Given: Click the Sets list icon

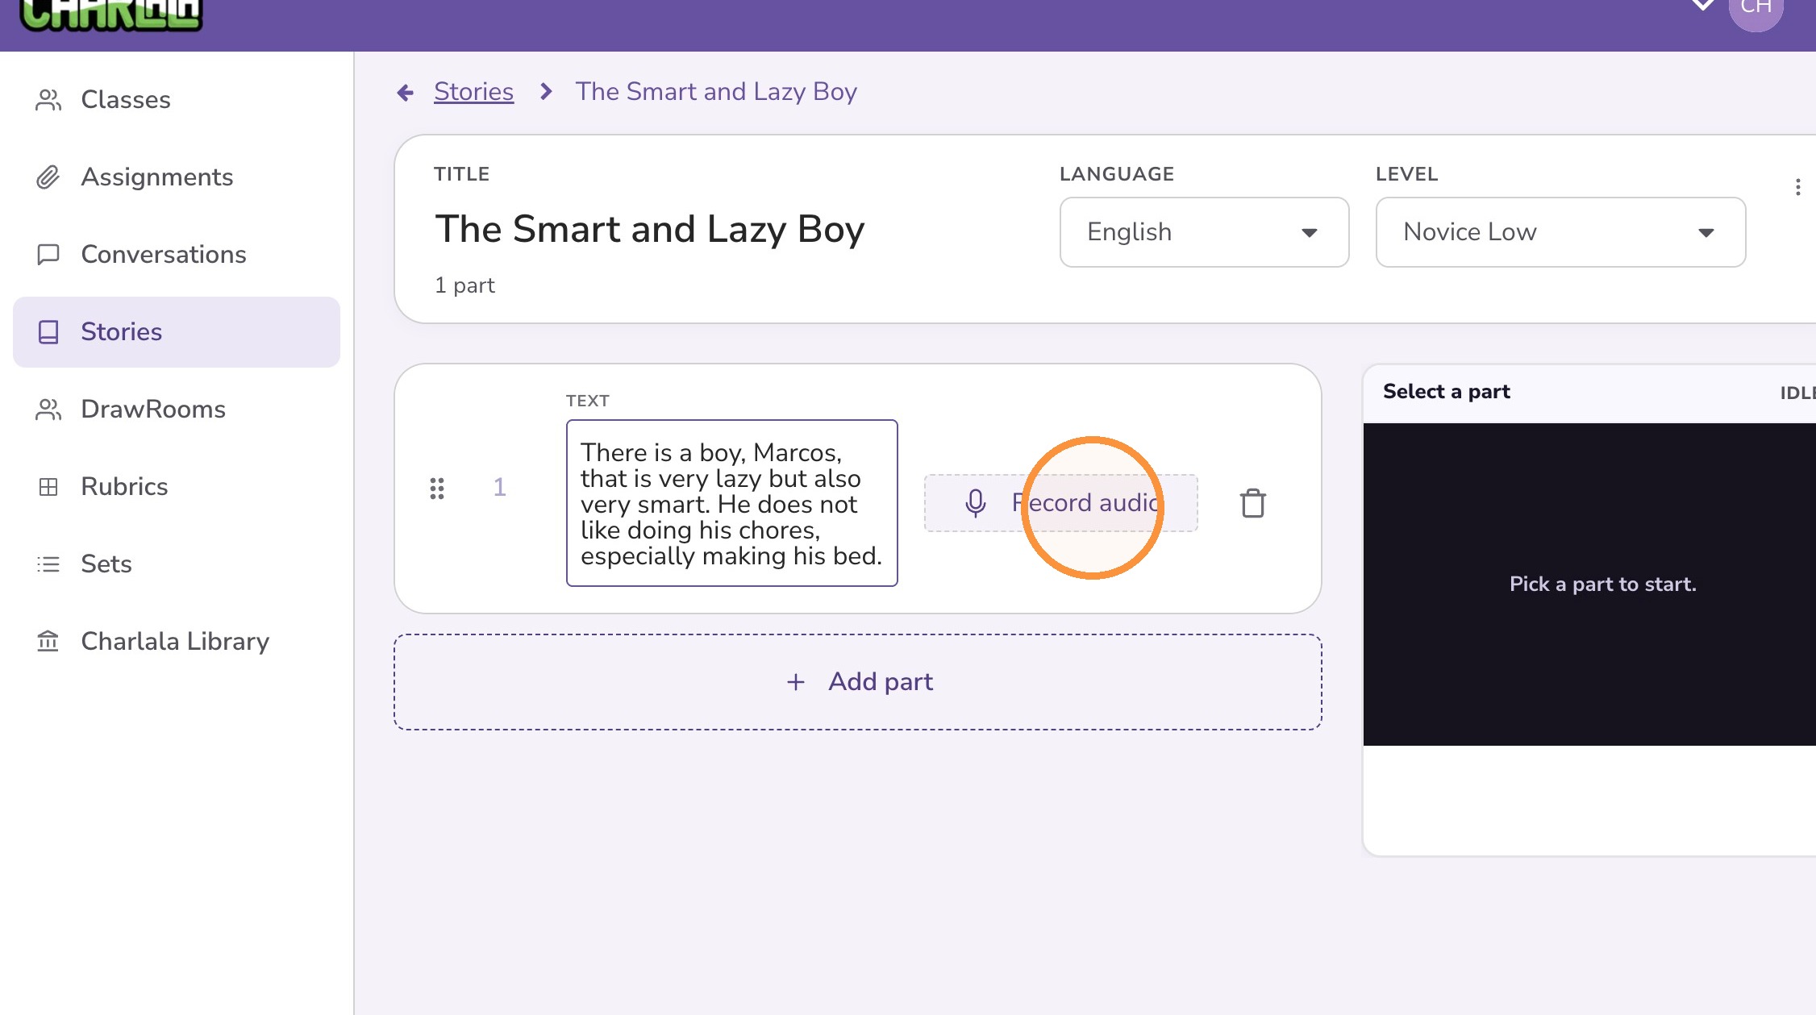Looking at the screenshot, I should (48, 564).
